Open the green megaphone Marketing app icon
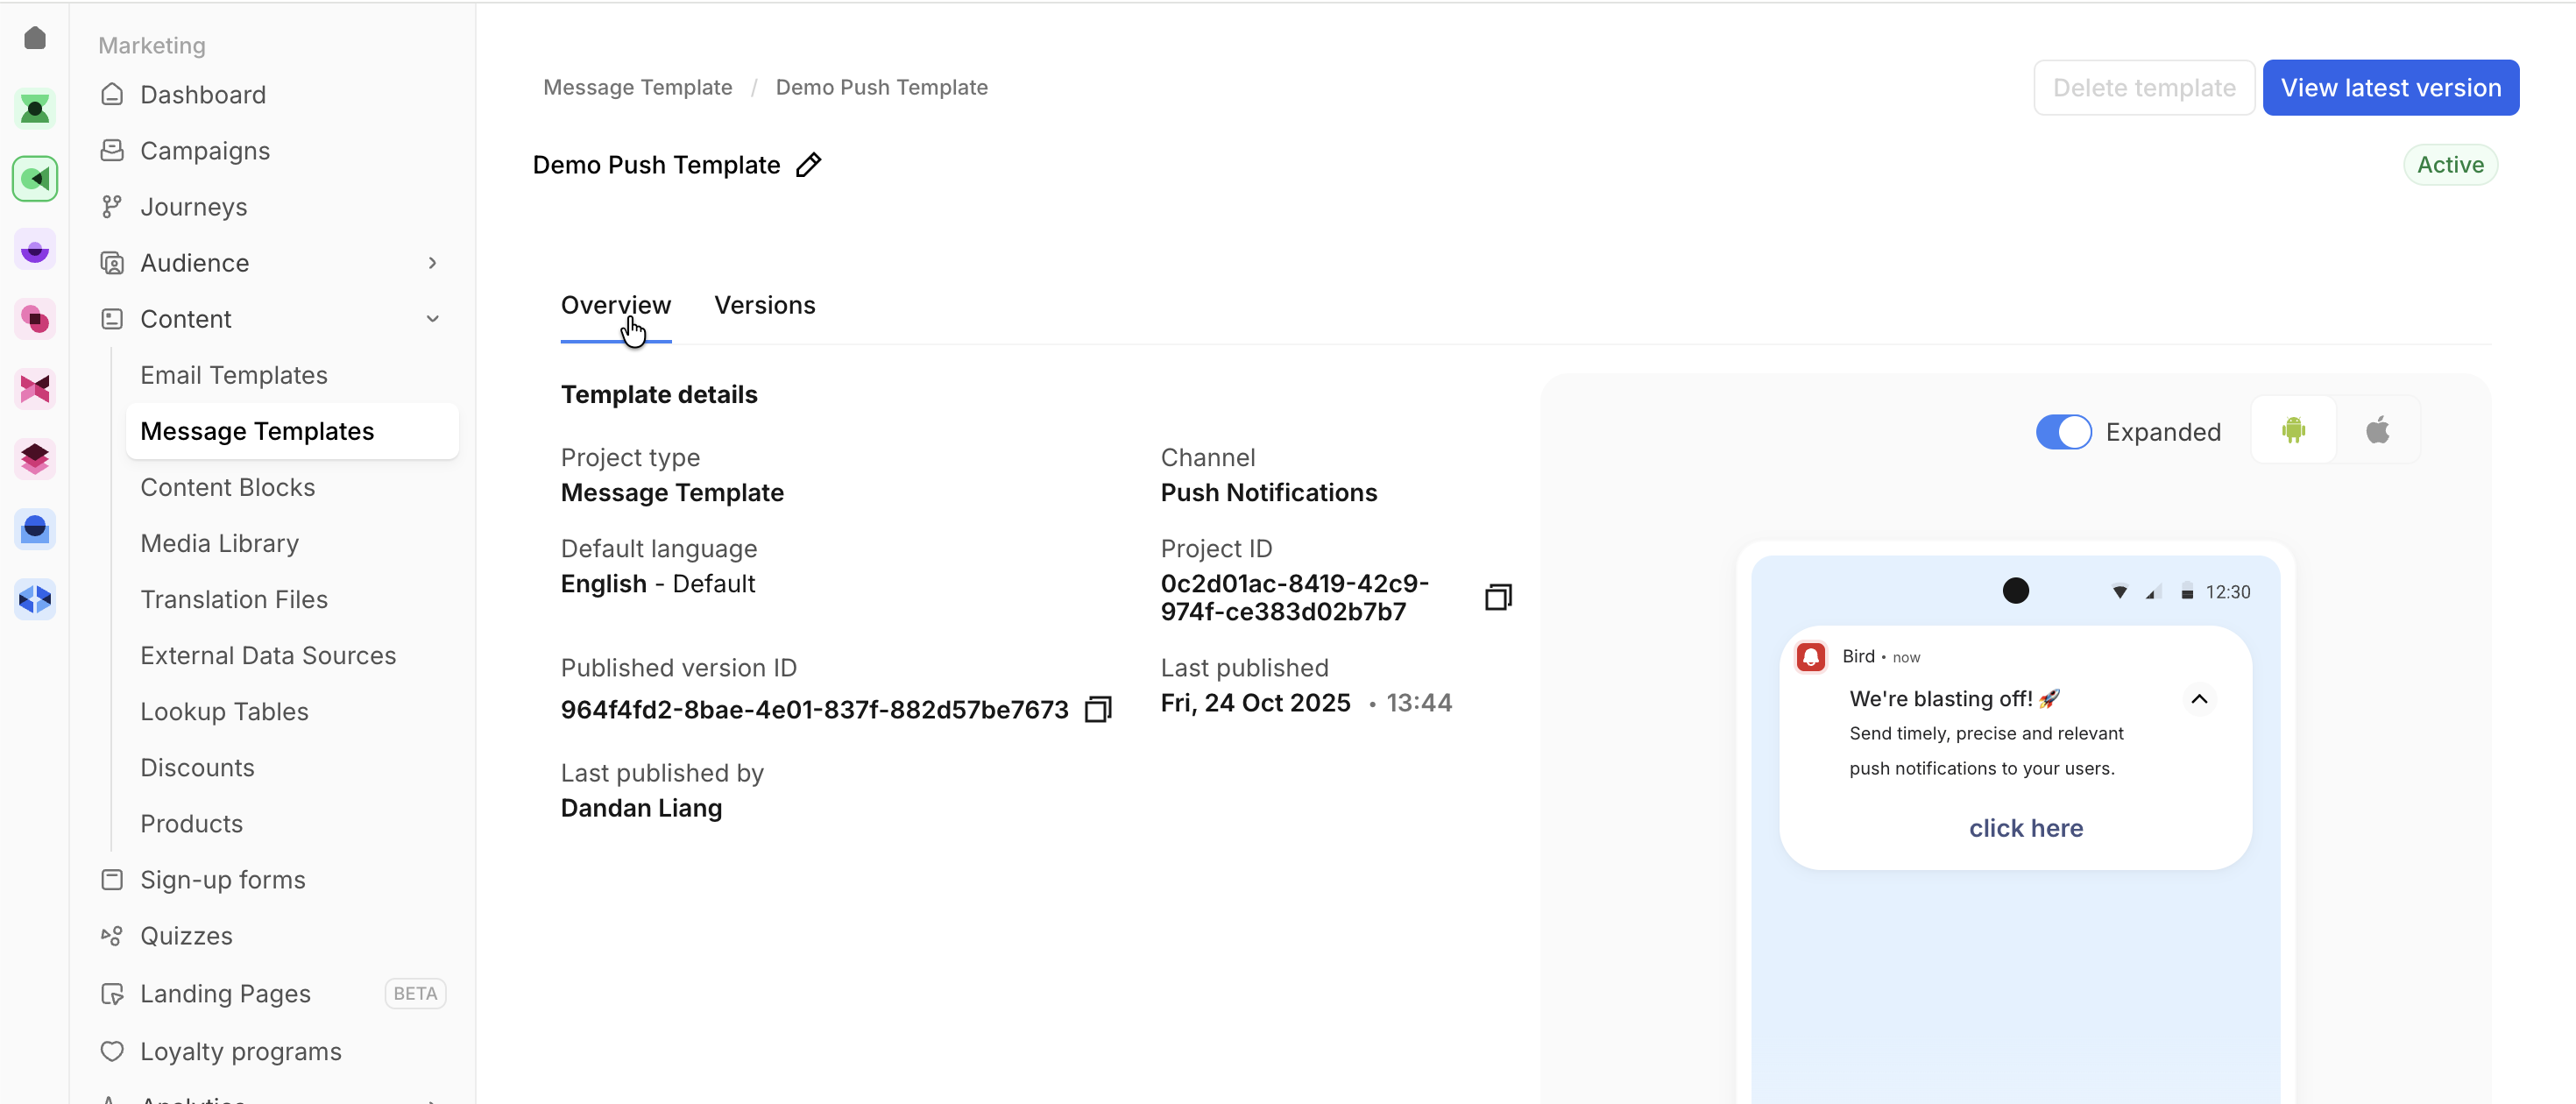Image resolution: width=2576 pixels, height=1104 pixels. pos(35,179)
